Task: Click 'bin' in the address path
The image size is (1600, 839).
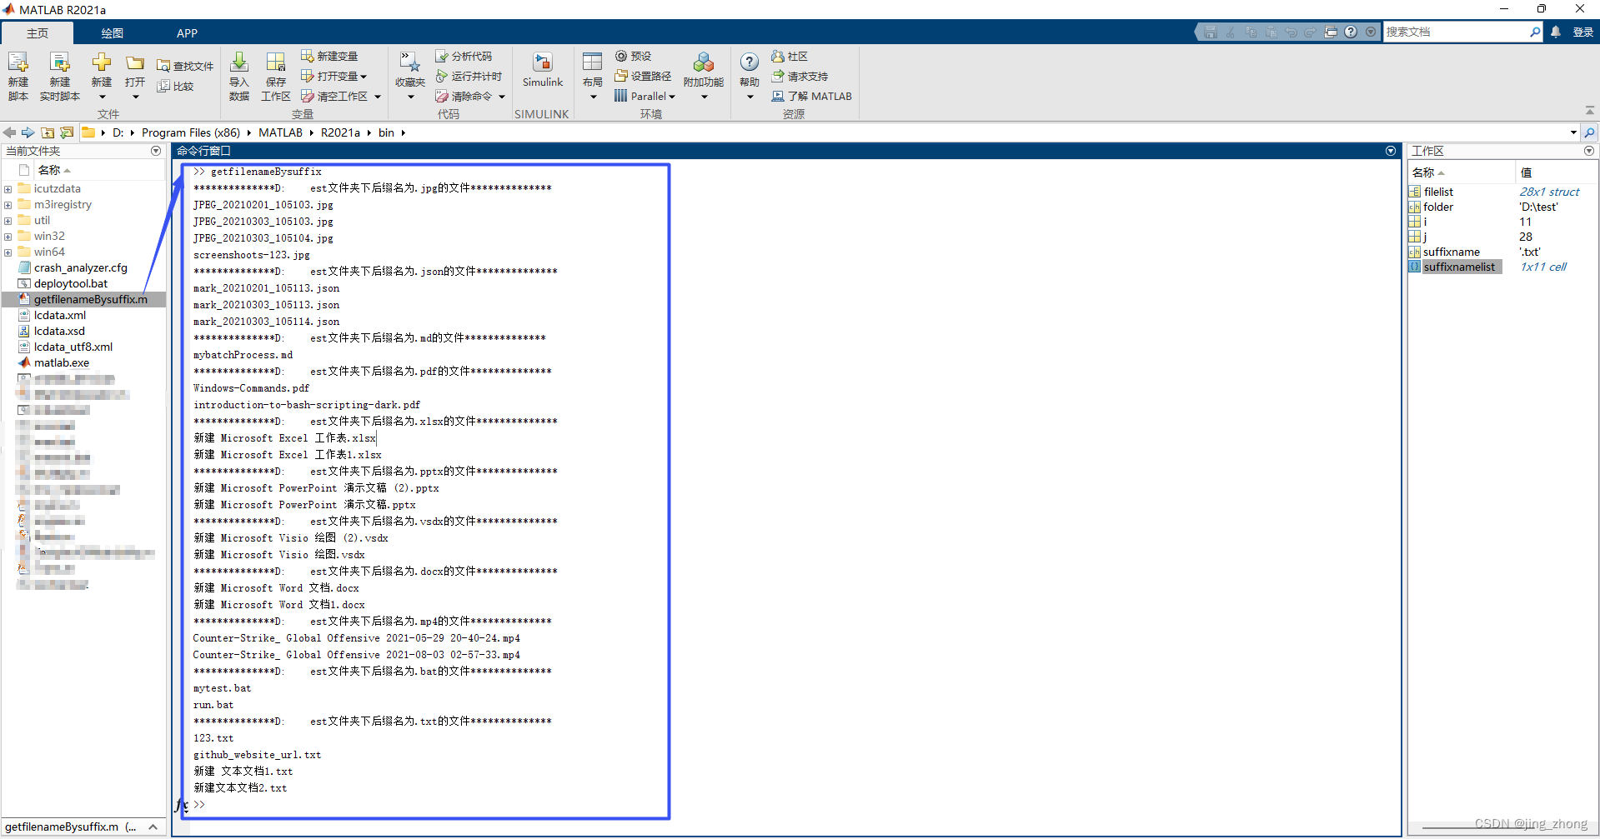Action: pos(386,132)
